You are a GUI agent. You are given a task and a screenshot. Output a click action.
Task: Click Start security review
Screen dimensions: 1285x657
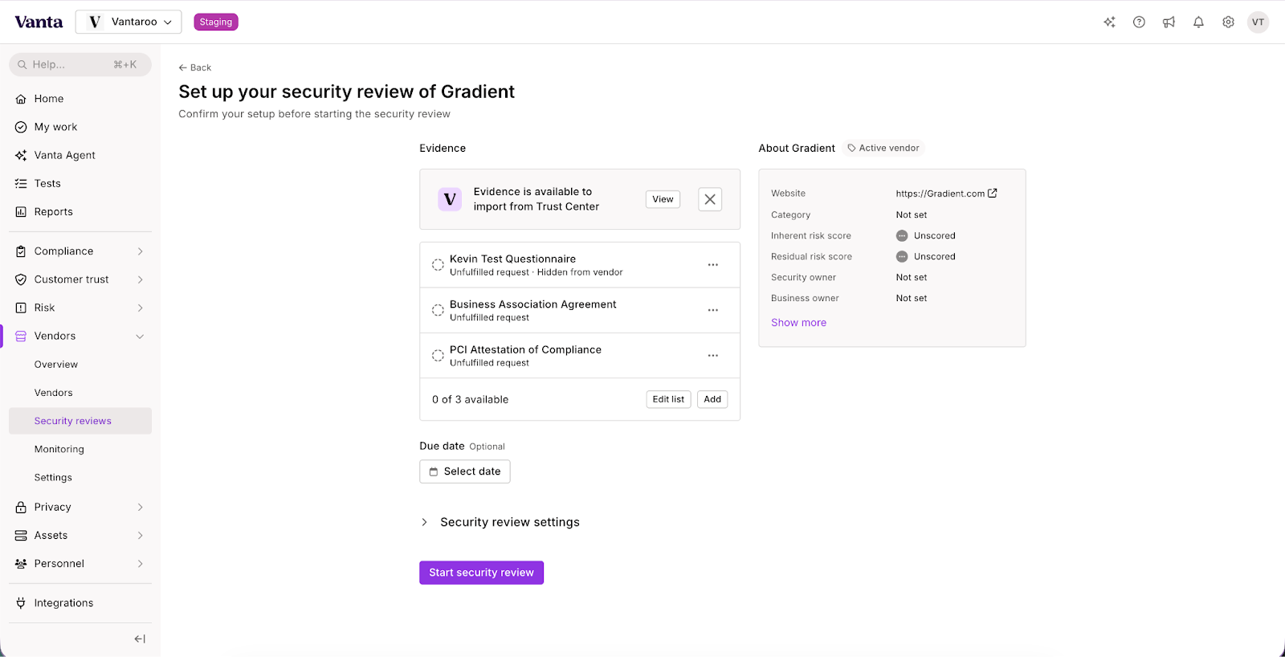tap(481, 573)
